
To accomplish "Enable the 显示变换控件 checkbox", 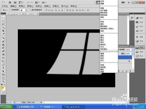I will [x=31, y=10].
